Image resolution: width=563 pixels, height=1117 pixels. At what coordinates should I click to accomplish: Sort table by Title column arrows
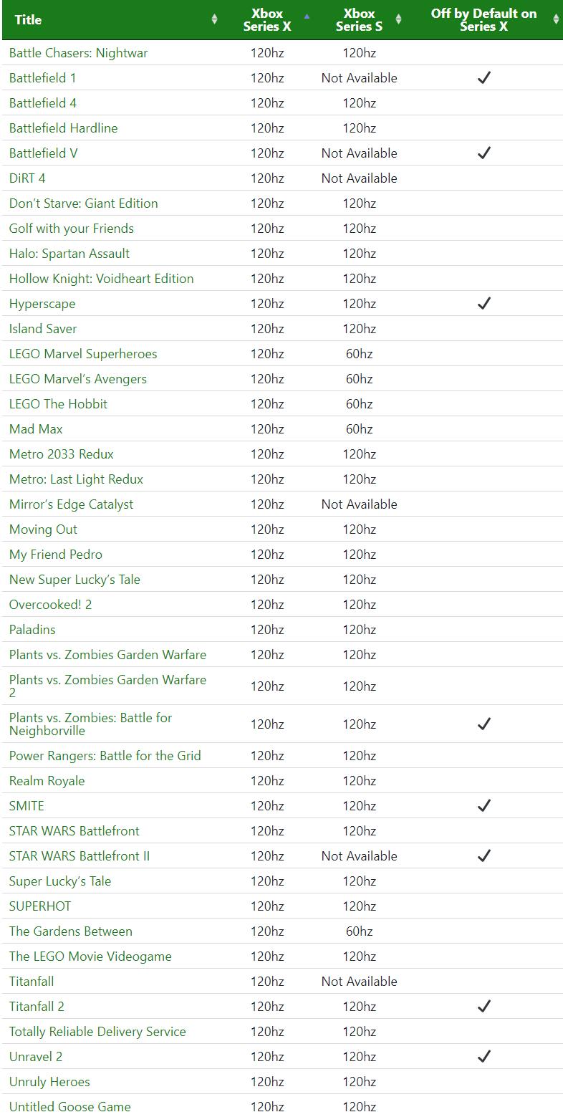[214, 19]
